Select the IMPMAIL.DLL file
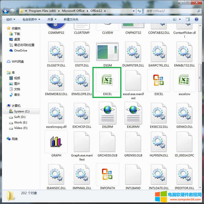Image resolution: width=204 pixels, height=204 pixels. 82,177
